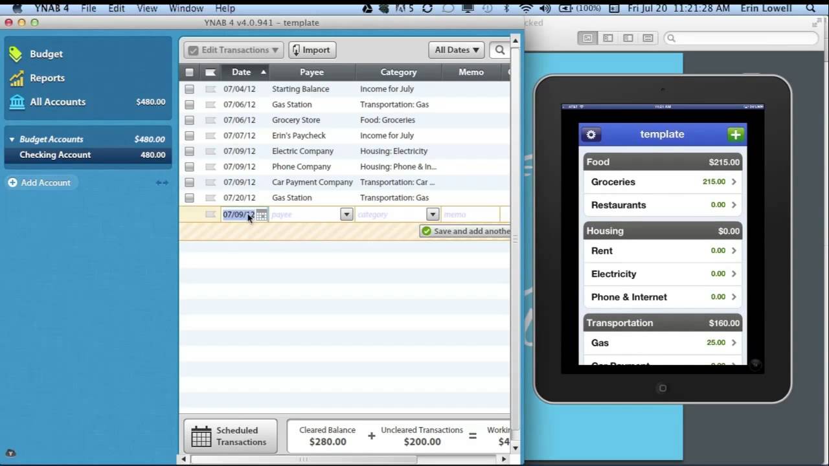This screenshot has width=829, height=466.
Task: Open the Window menu
Action: [187, 8]
